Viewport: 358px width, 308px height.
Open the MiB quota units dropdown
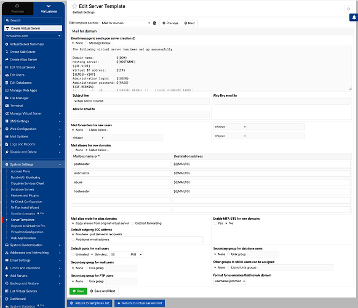136,254
